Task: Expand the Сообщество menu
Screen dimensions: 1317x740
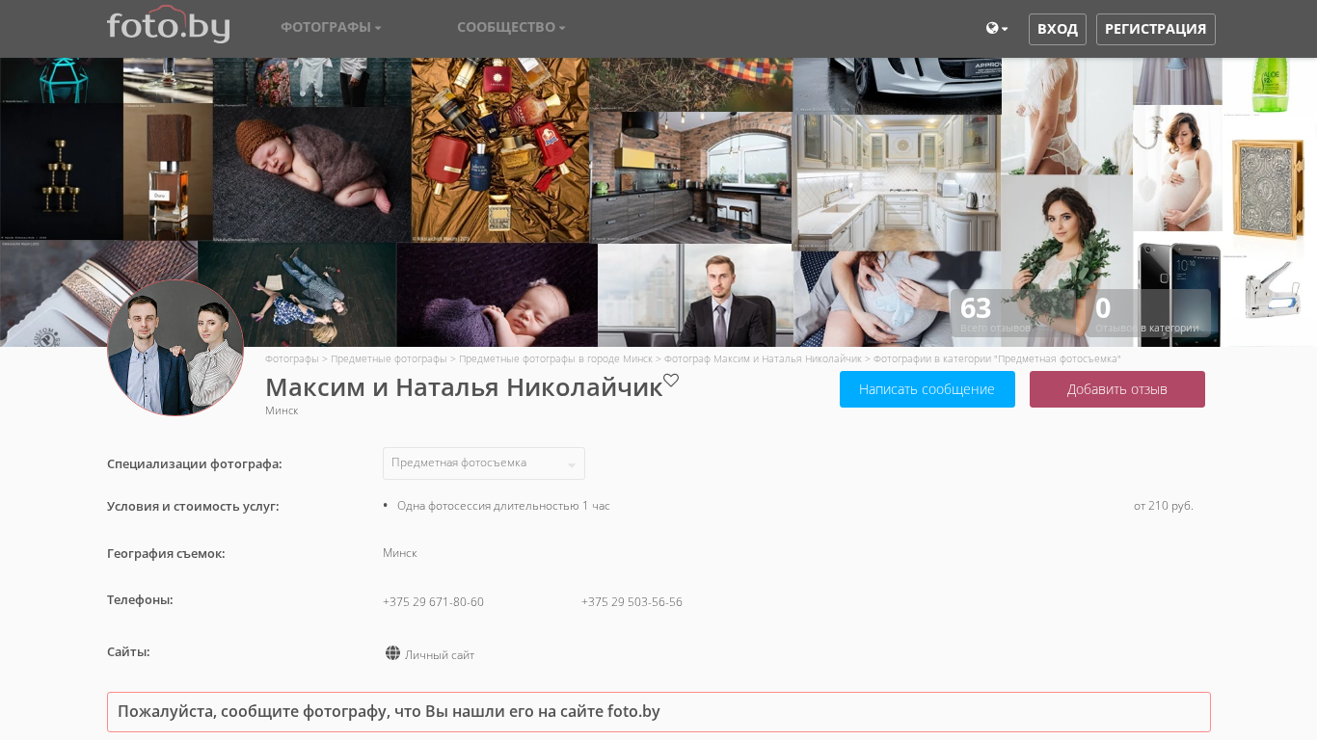Action: pyautogui.click(x=511, y=28)
